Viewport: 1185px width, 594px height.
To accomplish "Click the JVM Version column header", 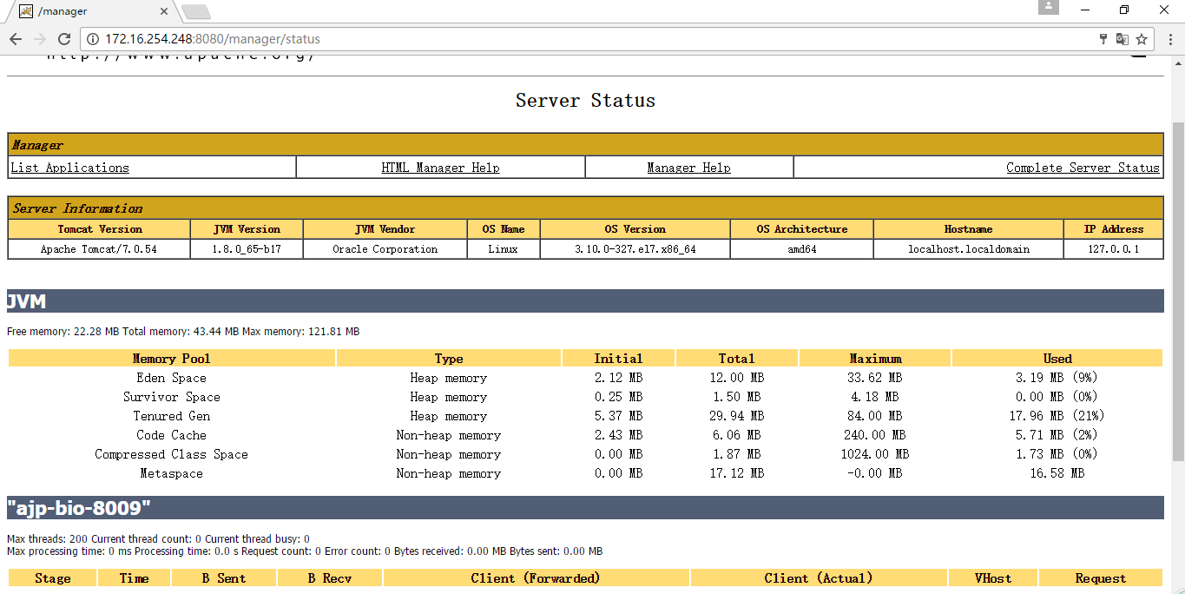I will 247,229.
